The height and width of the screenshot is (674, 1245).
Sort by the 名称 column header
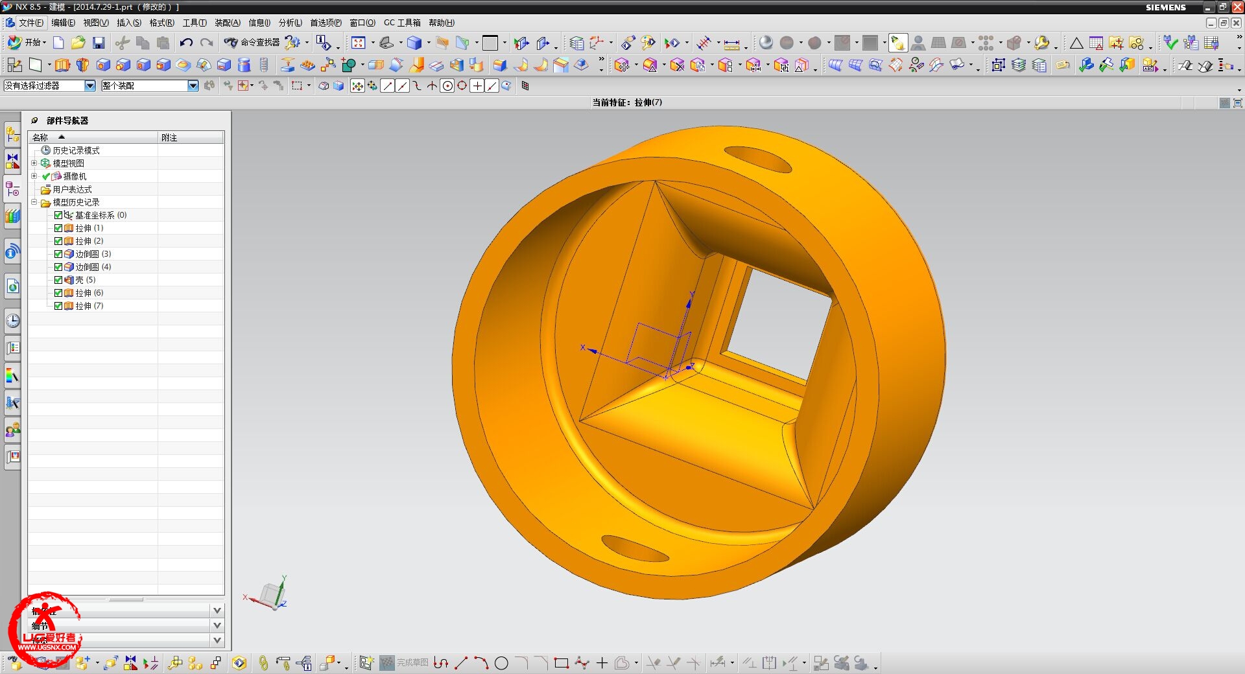click(x=93, y=137)
